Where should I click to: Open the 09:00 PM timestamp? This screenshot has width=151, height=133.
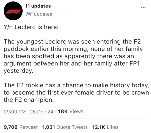(15, 112)
